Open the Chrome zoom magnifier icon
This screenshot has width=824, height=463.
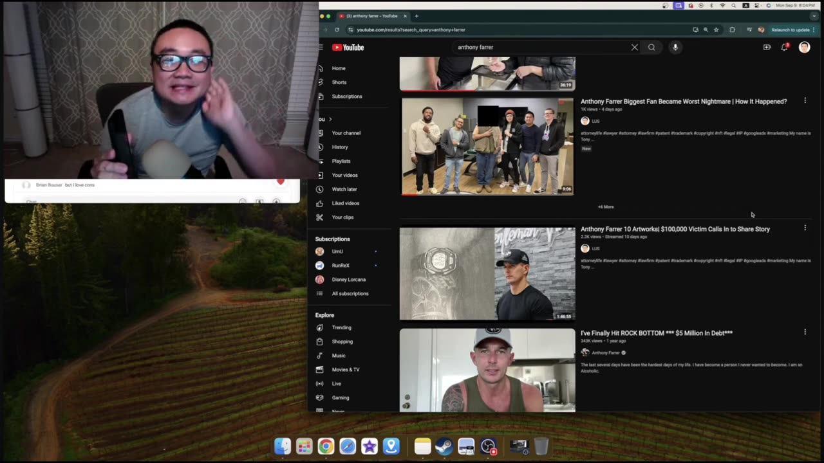[706, 30]
